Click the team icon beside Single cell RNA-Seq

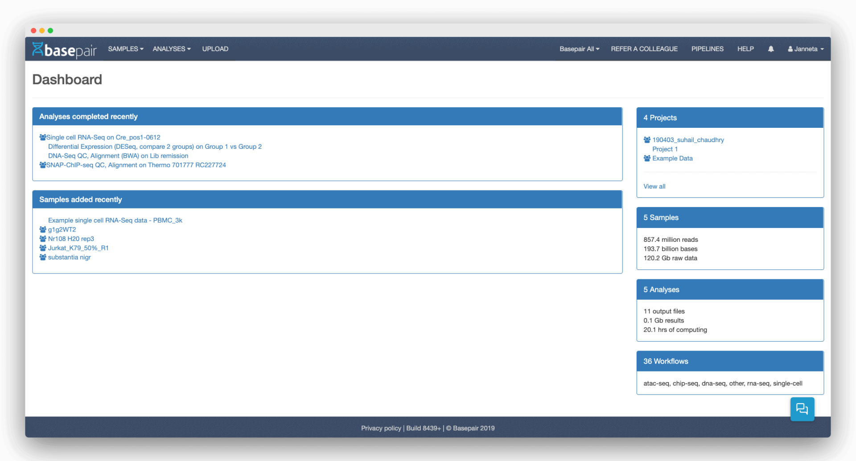point(43,137)
